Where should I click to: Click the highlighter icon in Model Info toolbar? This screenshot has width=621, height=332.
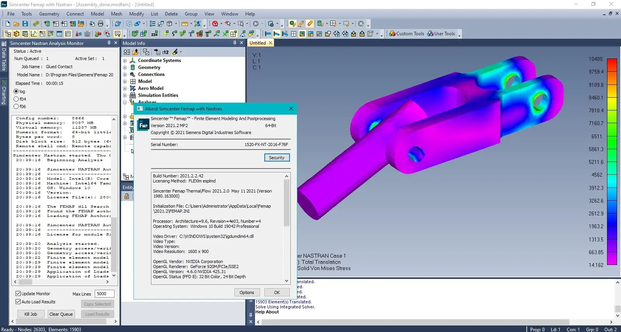click(175, 52)
